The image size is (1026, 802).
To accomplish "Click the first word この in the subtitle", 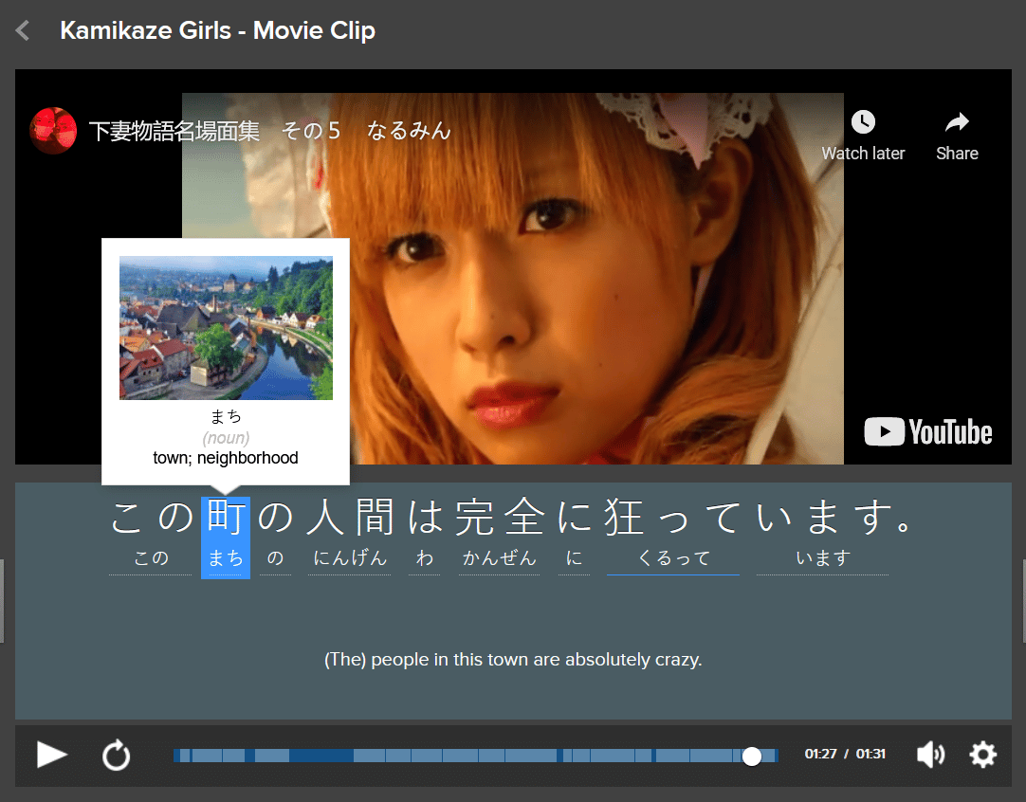I will point(151,558).
